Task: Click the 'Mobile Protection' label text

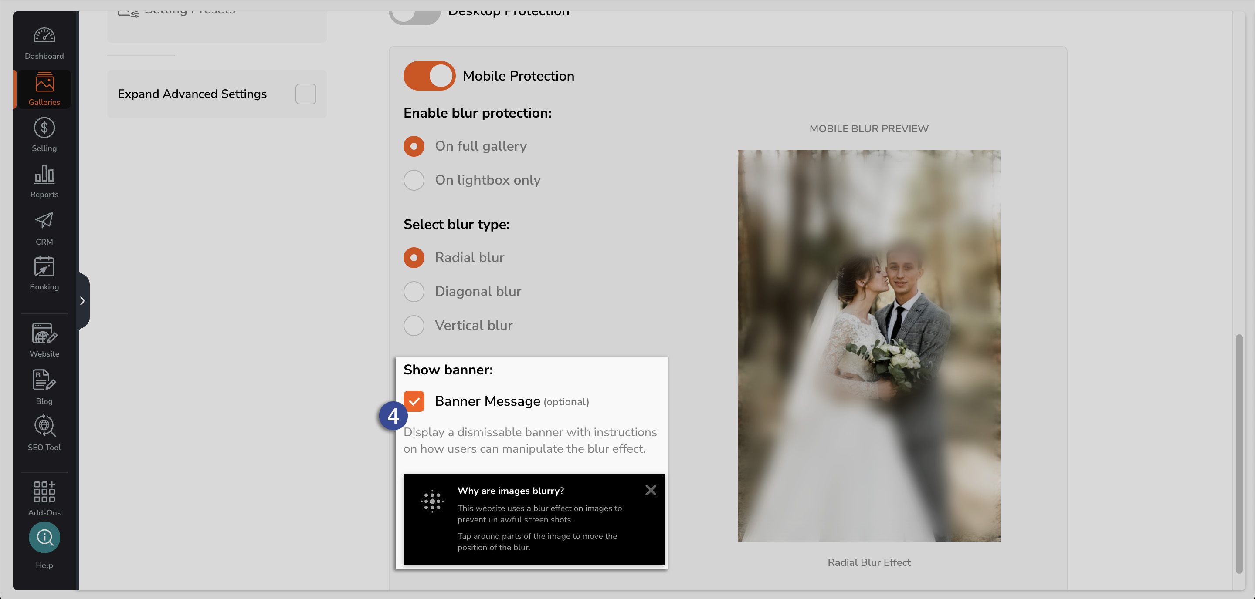Action: point(519,76)
